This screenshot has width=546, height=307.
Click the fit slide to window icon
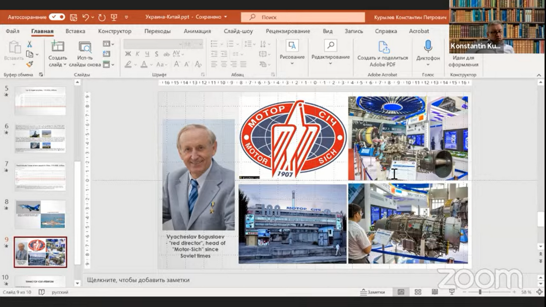[x=539, y=292]
